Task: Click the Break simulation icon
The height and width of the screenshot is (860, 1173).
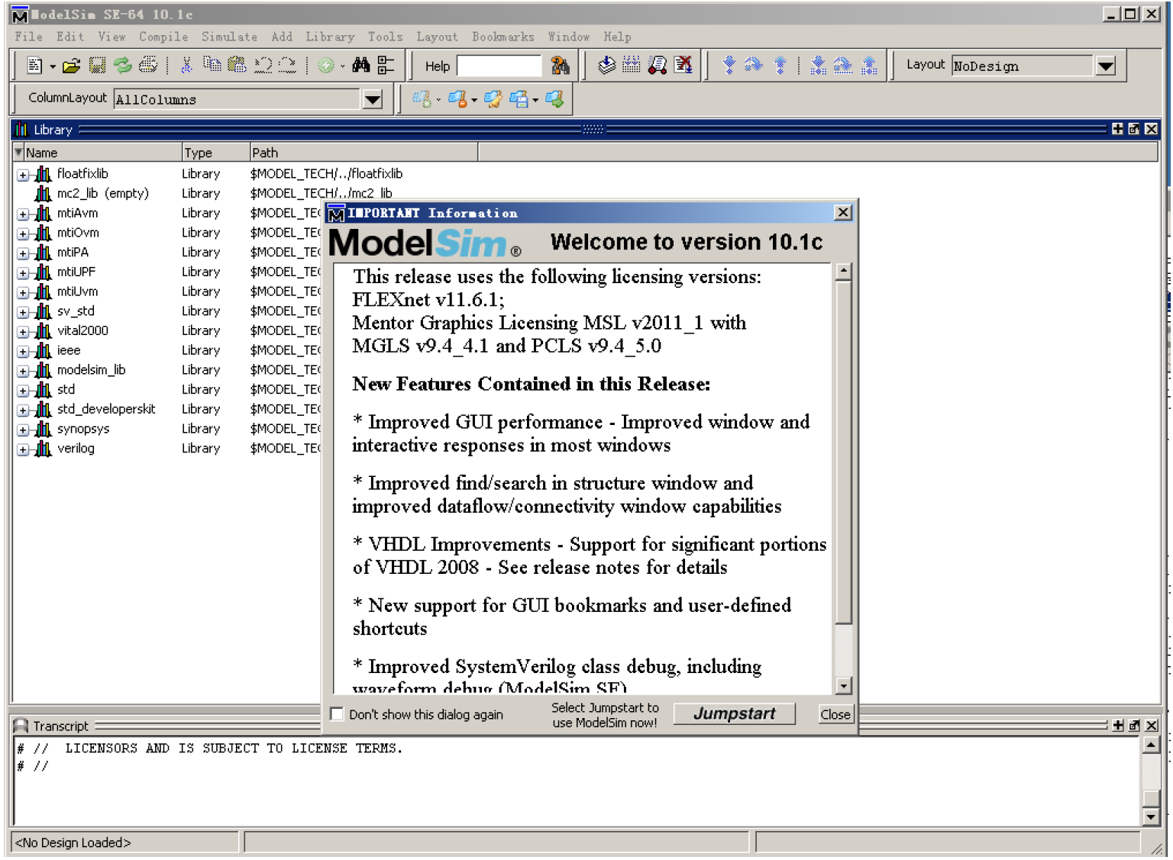Action: point(683,65)
